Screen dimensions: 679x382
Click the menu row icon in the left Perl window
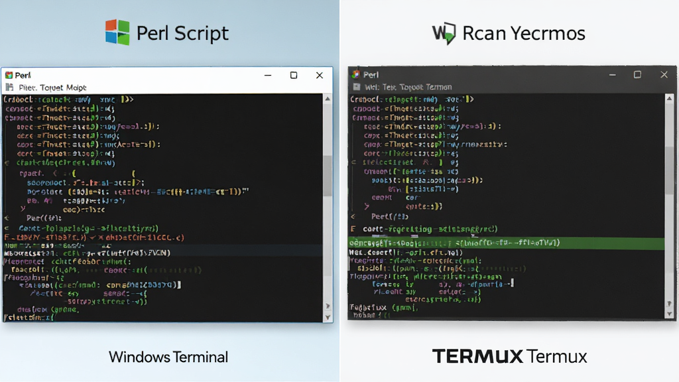(x=9, y=88)
